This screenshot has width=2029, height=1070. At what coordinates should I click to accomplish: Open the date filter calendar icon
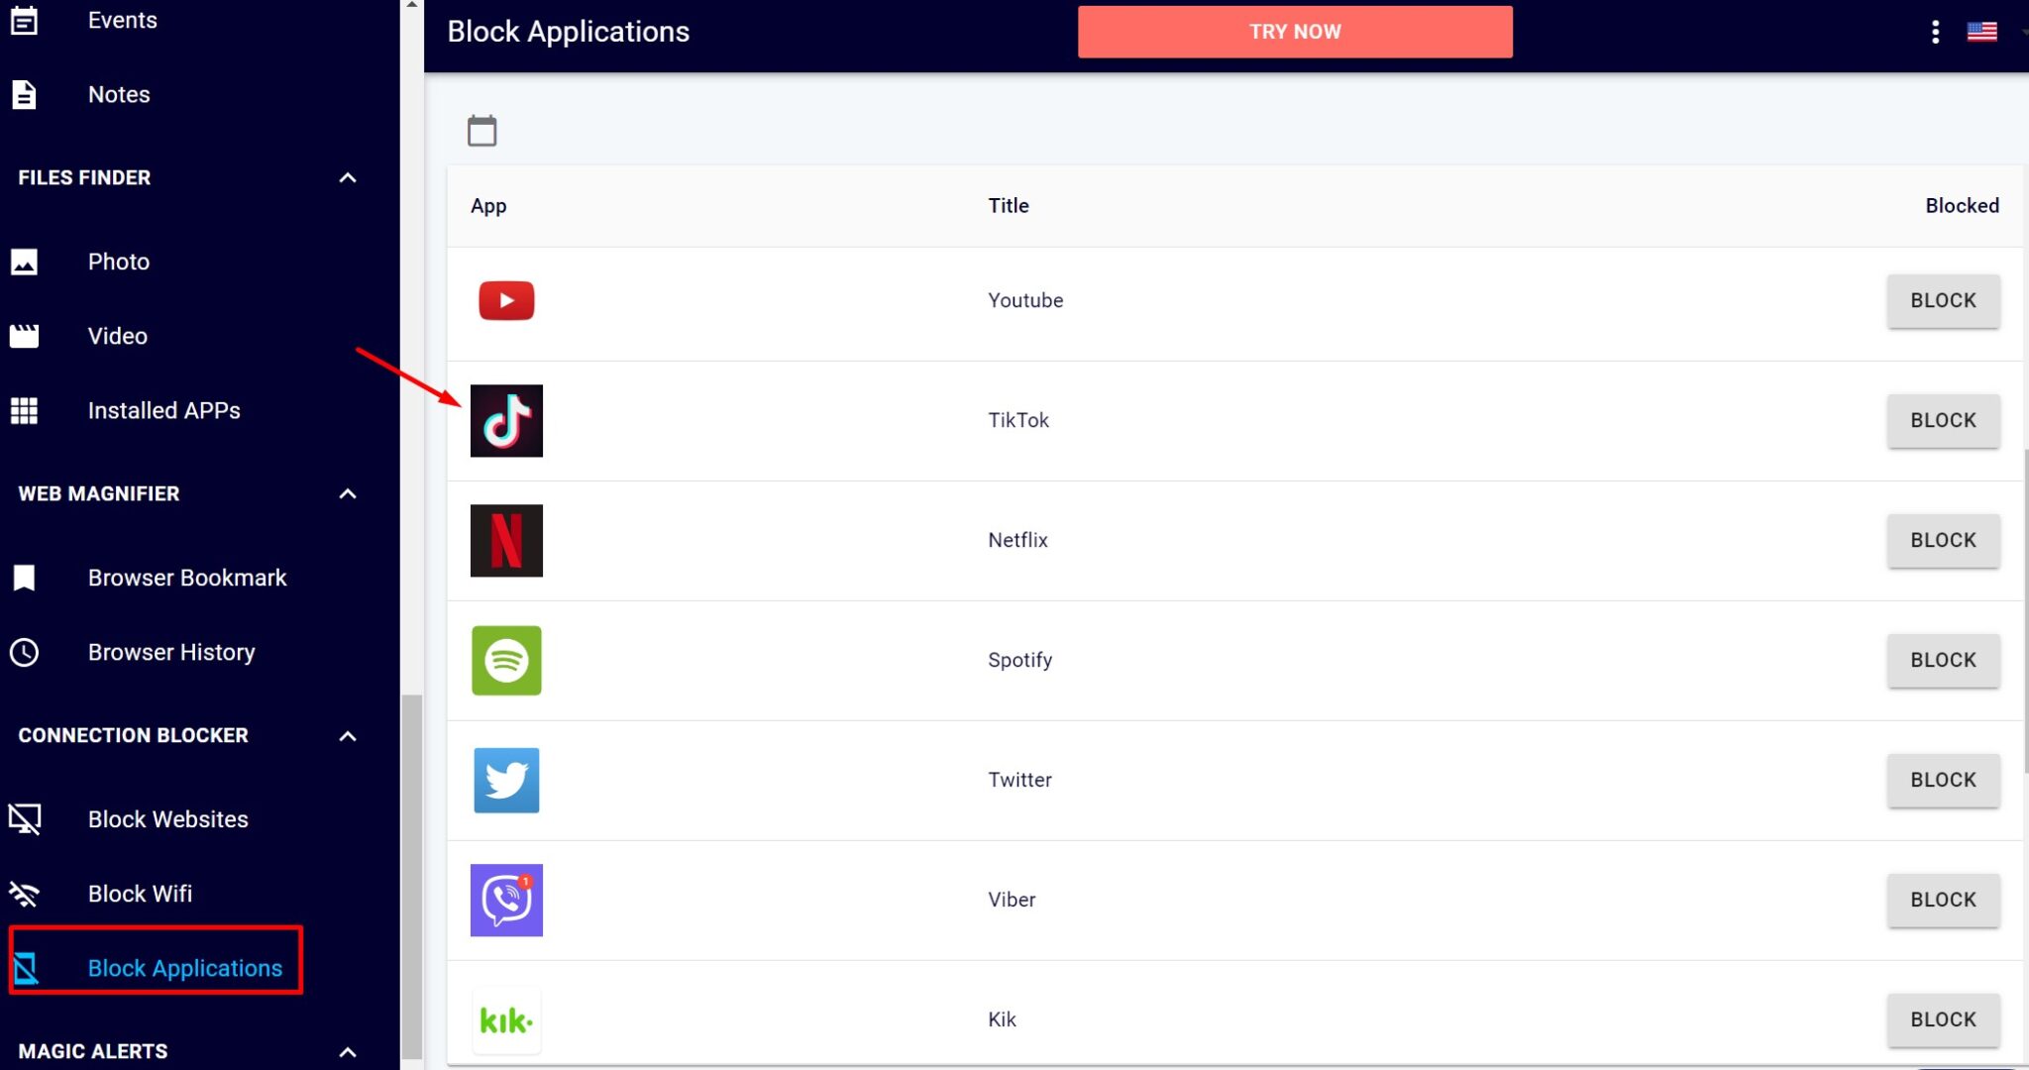(x=482, y=130)
